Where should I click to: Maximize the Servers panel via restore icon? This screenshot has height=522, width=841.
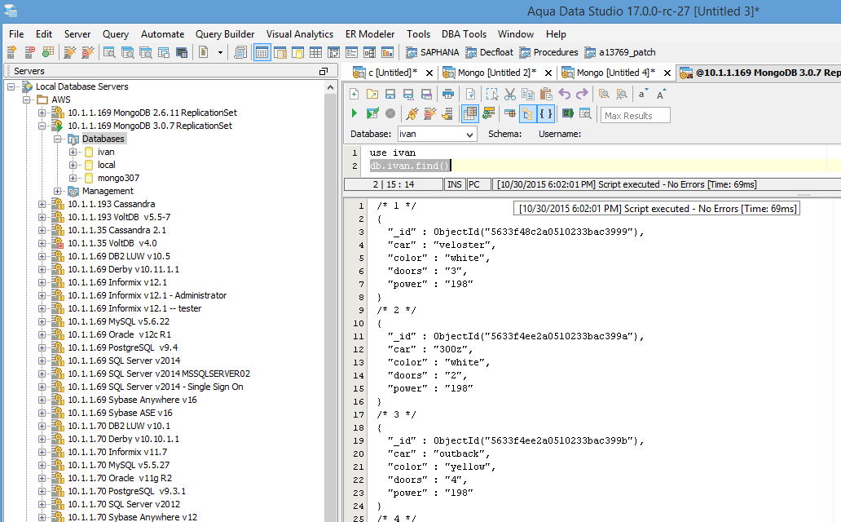point(323,71)
